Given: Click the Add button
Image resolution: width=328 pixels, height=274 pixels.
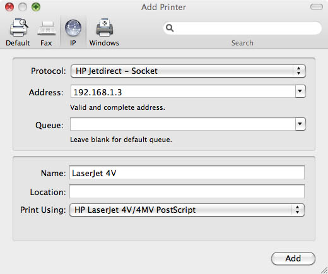Looking at the screenshot, I should click(293, 258).
